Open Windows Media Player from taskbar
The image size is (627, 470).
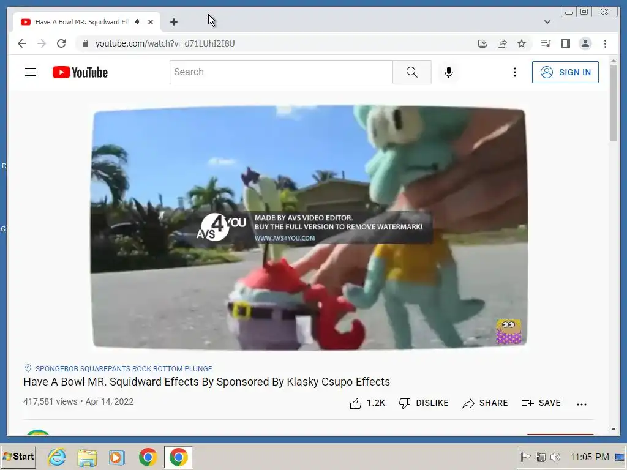[x=117, y=457]
